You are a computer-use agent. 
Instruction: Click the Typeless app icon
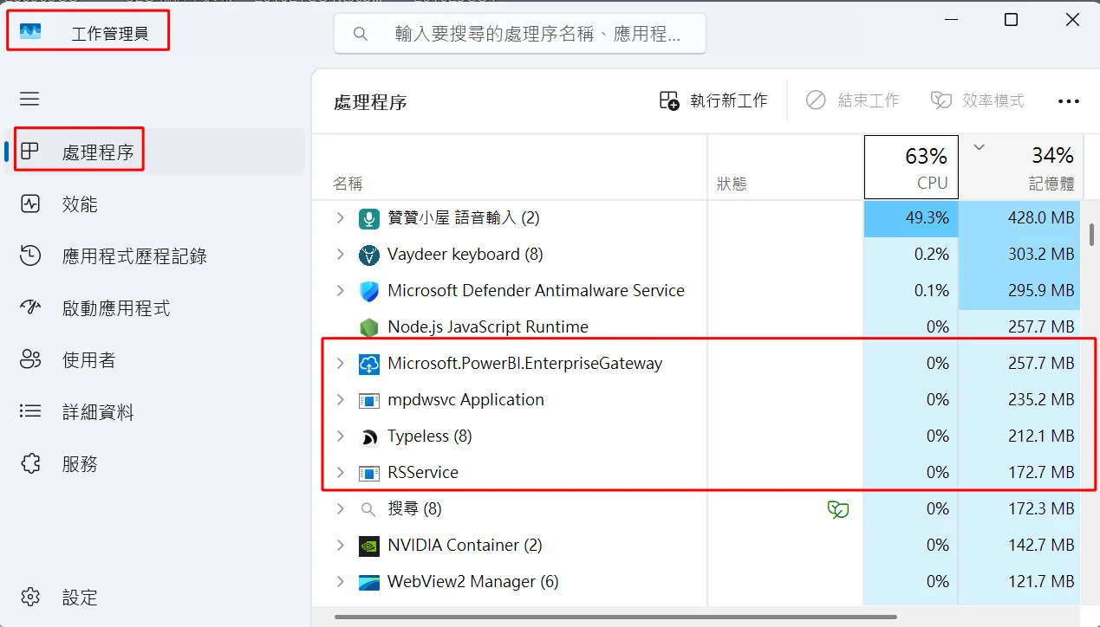369,436
